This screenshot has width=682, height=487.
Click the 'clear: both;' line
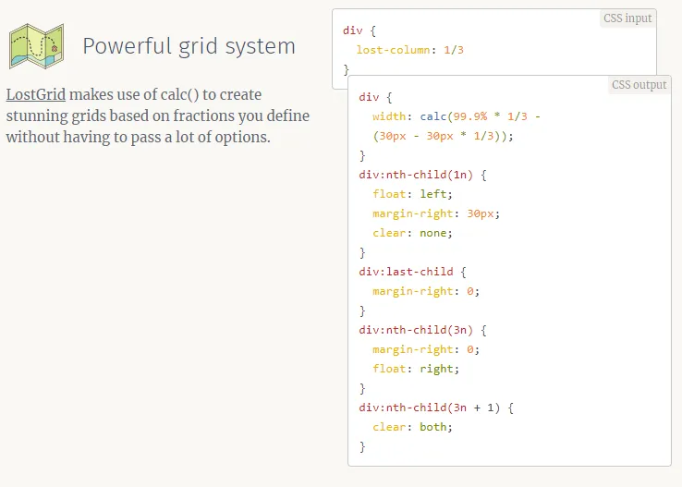(412, 427)
